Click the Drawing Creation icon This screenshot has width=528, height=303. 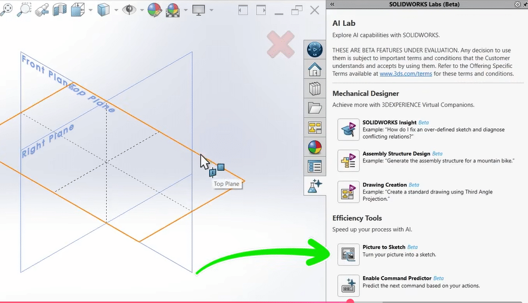click(x=348, y=192)
